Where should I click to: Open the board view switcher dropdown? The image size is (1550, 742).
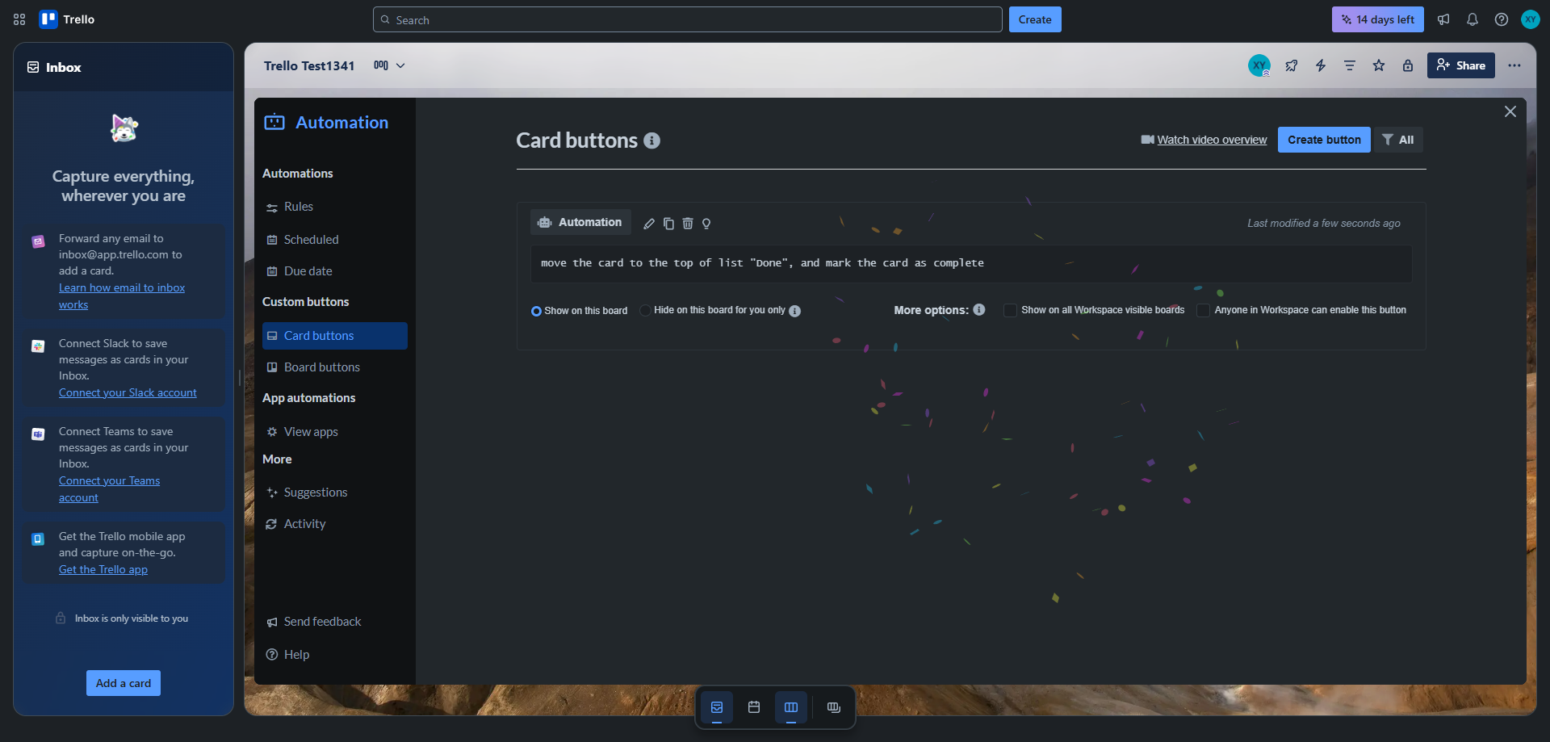(x=389, y=65)
